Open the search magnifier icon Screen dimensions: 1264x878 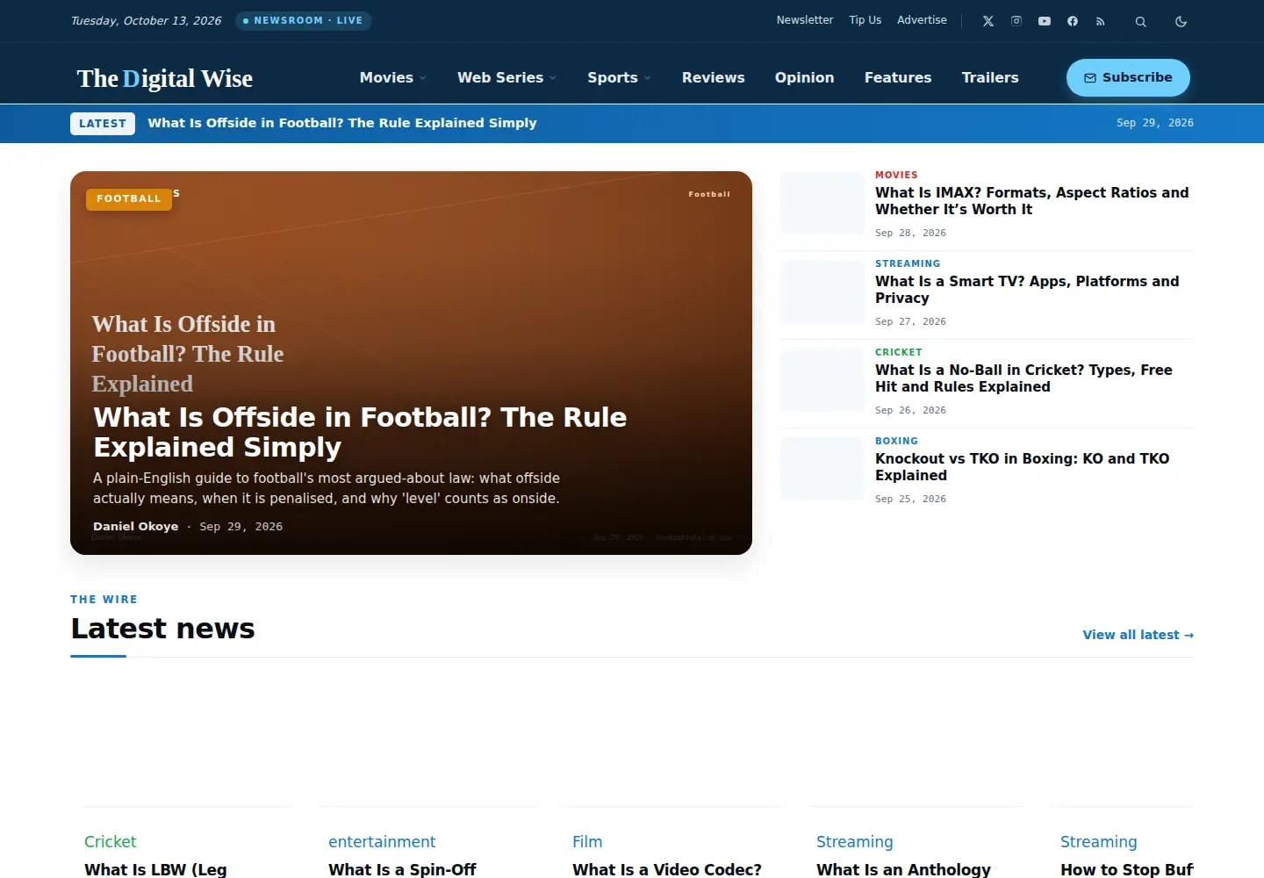(1141, 21)
